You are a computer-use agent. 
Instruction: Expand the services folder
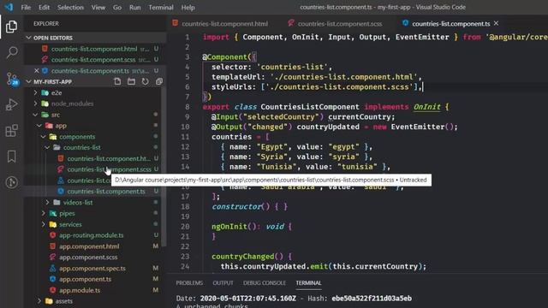(x=44, y=224)
